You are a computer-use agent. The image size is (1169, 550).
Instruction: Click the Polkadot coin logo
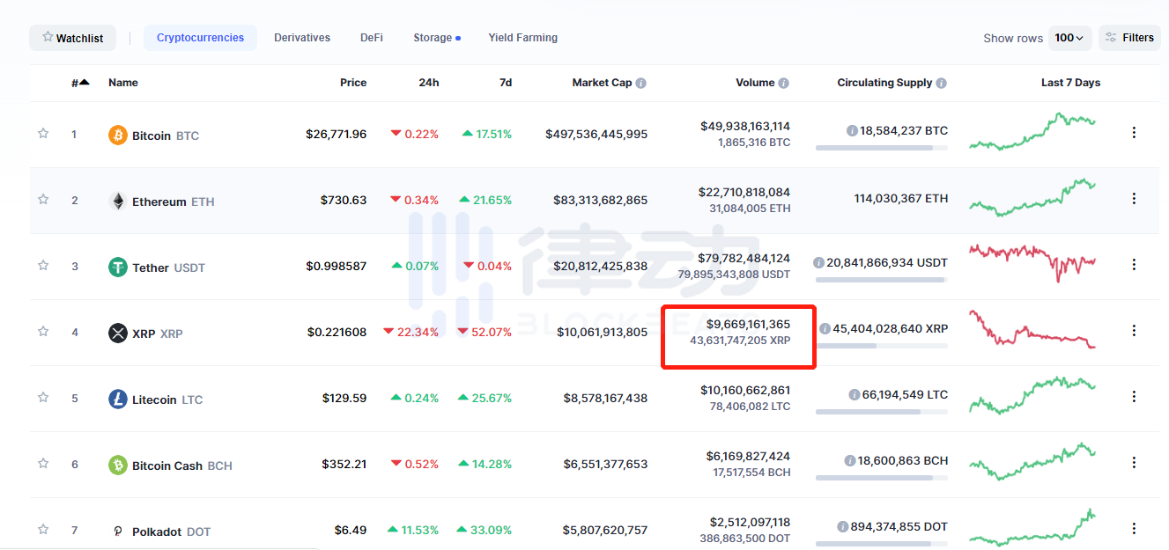point(118,531)
